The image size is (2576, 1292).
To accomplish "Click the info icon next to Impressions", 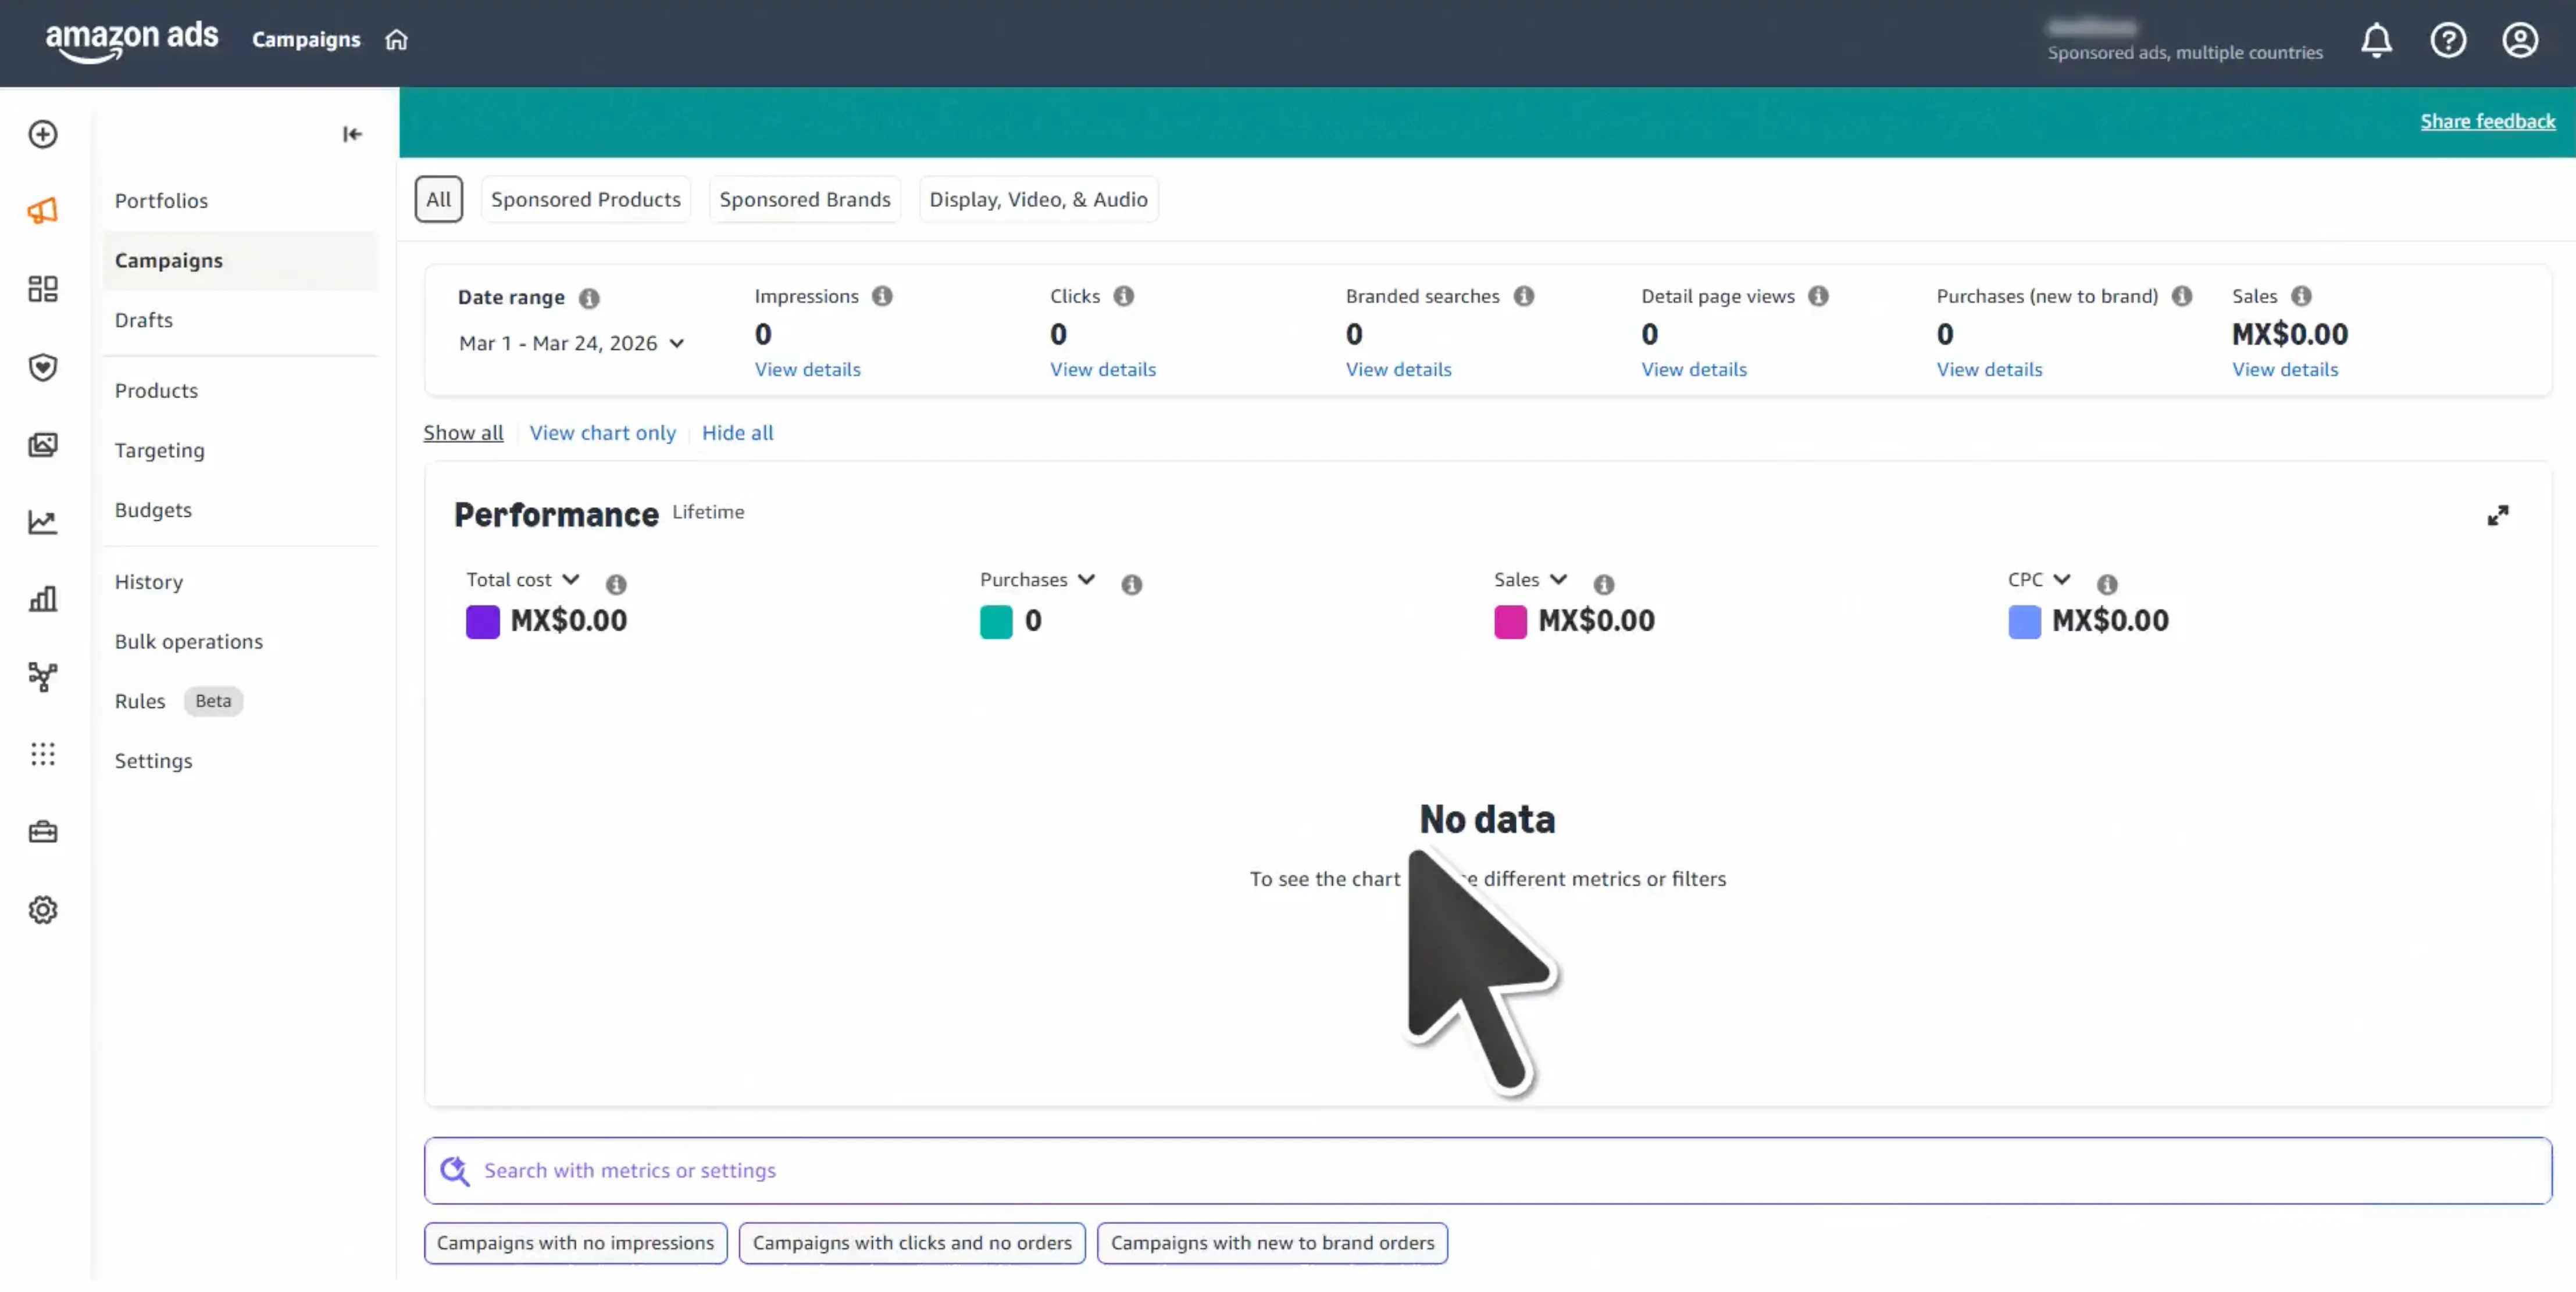I will tap(882, 297).
